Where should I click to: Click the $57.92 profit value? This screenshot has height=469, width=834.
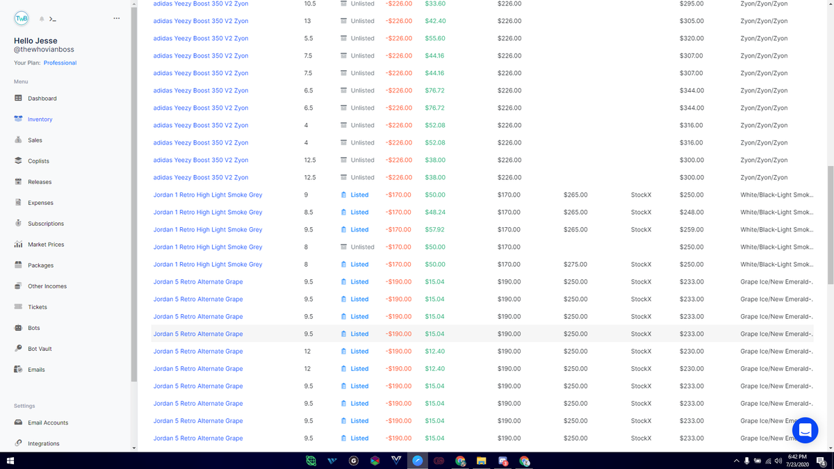(435, 229)
